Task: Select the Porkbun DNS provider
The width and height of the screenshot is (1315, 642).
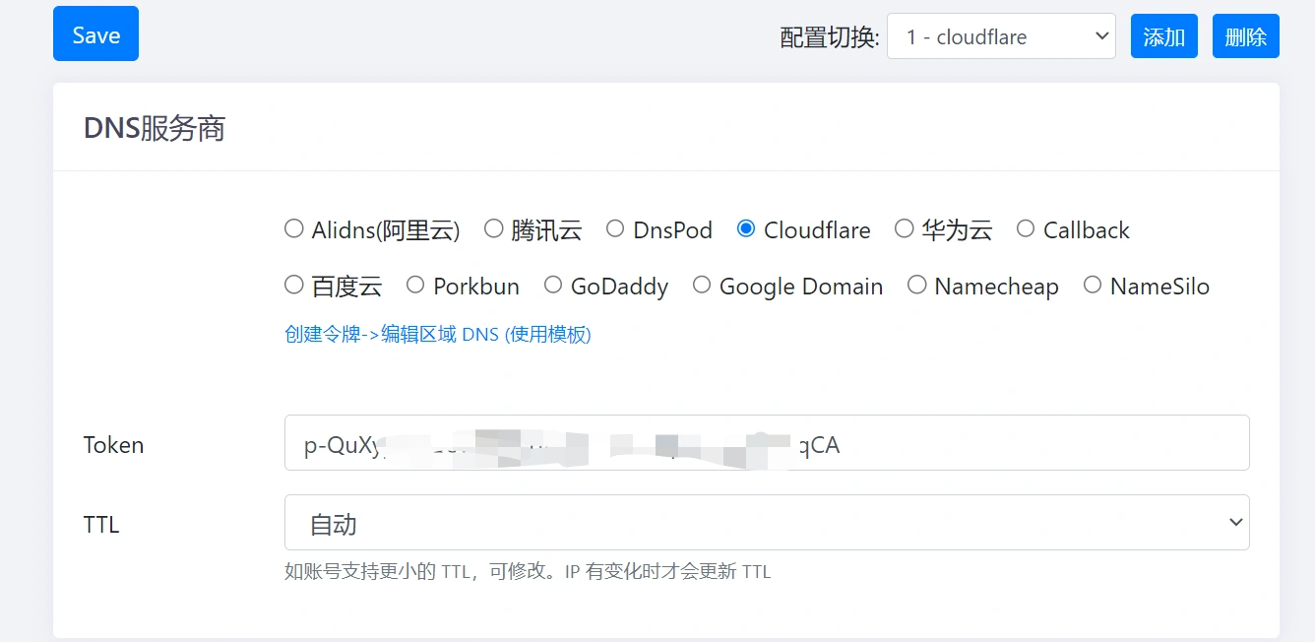Action: click(x=414, y=285)
